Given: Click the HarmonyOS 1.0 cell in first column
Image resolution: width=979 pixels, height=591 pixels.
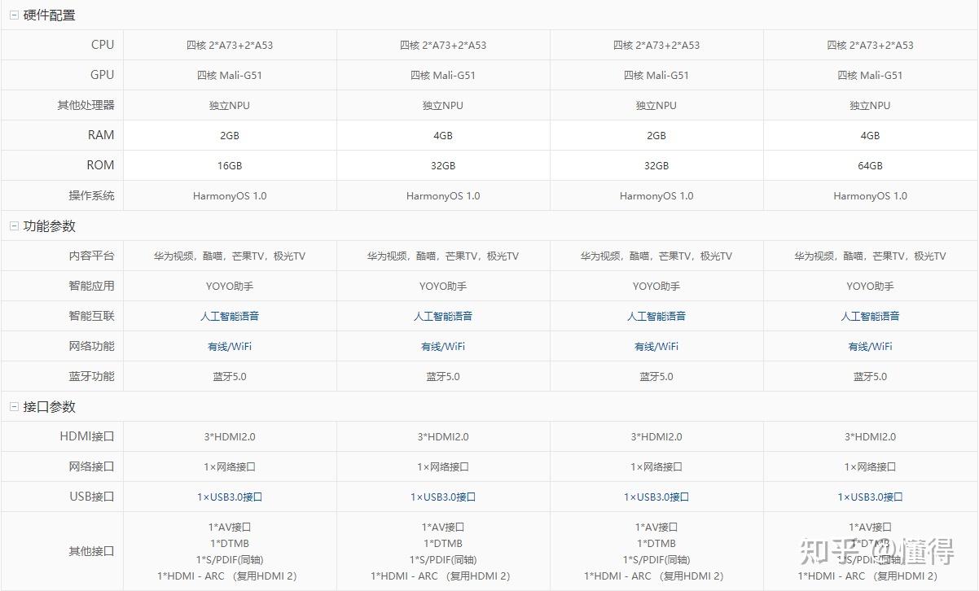Looking at the screenshot, I should 229,195.
